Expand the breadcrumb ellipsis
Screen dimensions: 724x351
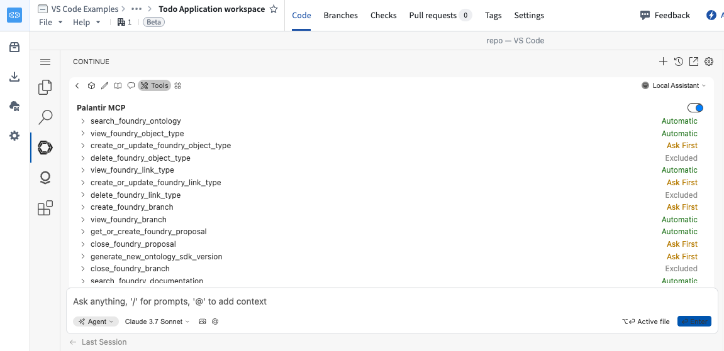136,9
